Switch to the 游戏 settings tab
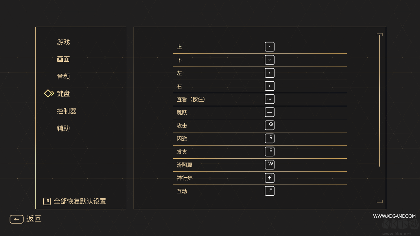420x236 pixels. pos(63,42)
